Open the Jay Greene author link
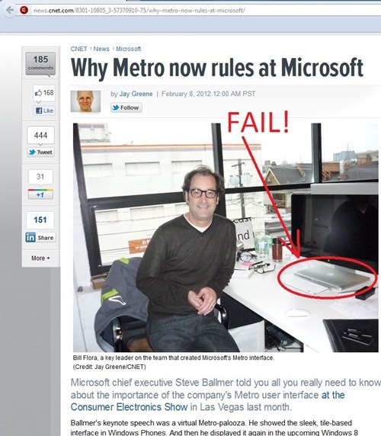381x436 pixels. [x=136, y=94]
